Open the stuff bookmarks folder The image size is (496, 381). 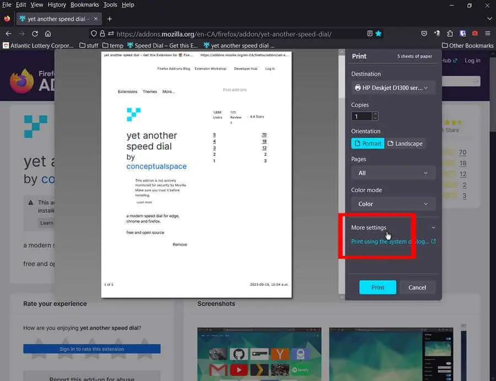click(89, 46)
